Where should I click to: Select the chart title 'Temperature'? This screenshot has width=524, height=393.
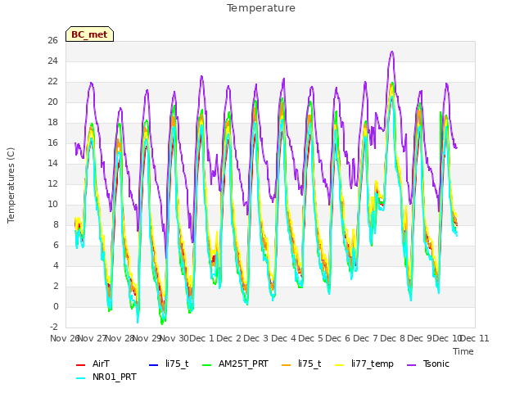point(261,8)
